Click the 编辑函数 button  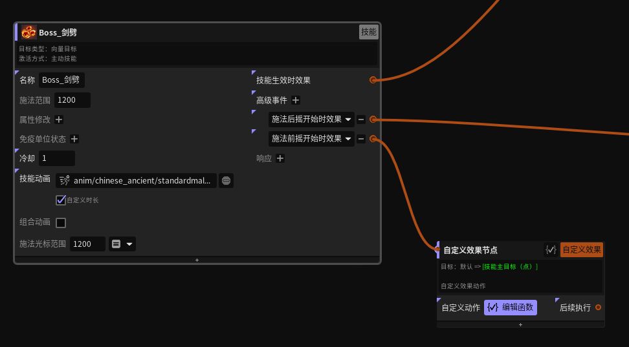[511, 308]
